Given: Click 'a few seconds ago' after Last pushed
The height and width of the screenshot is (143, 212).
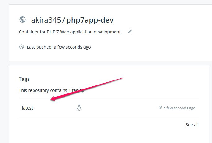Looking at the screenshot, I should click(72, 47).
